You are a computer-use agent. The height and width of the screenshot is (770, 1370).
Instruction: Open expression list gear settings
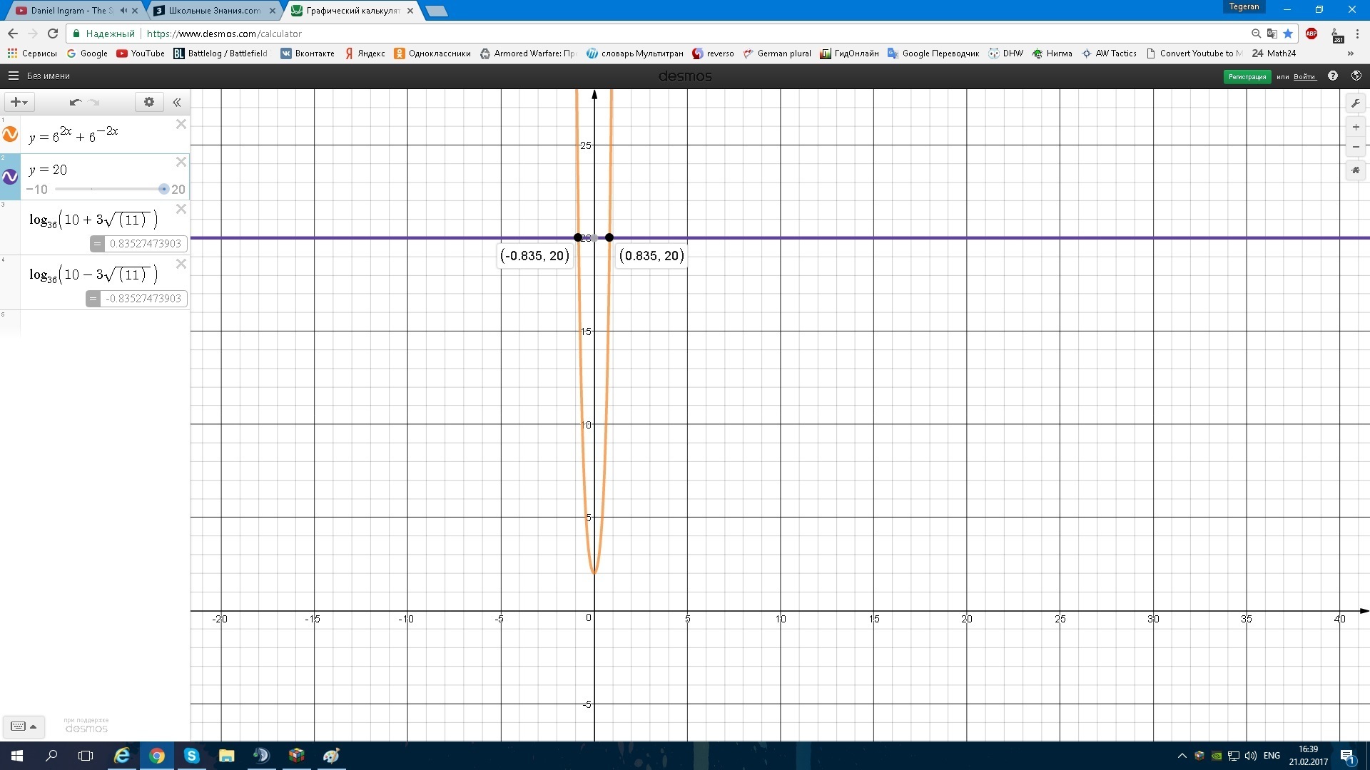coord(149,102)
